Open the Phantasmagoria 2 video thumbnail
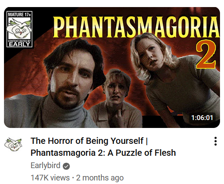The width and height of the screenshot is (224, 184). coord(112,68)
